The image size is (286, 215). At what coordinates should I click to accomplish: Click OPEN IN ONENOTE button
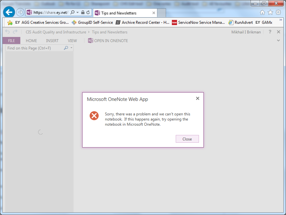[x=108, y=40]
